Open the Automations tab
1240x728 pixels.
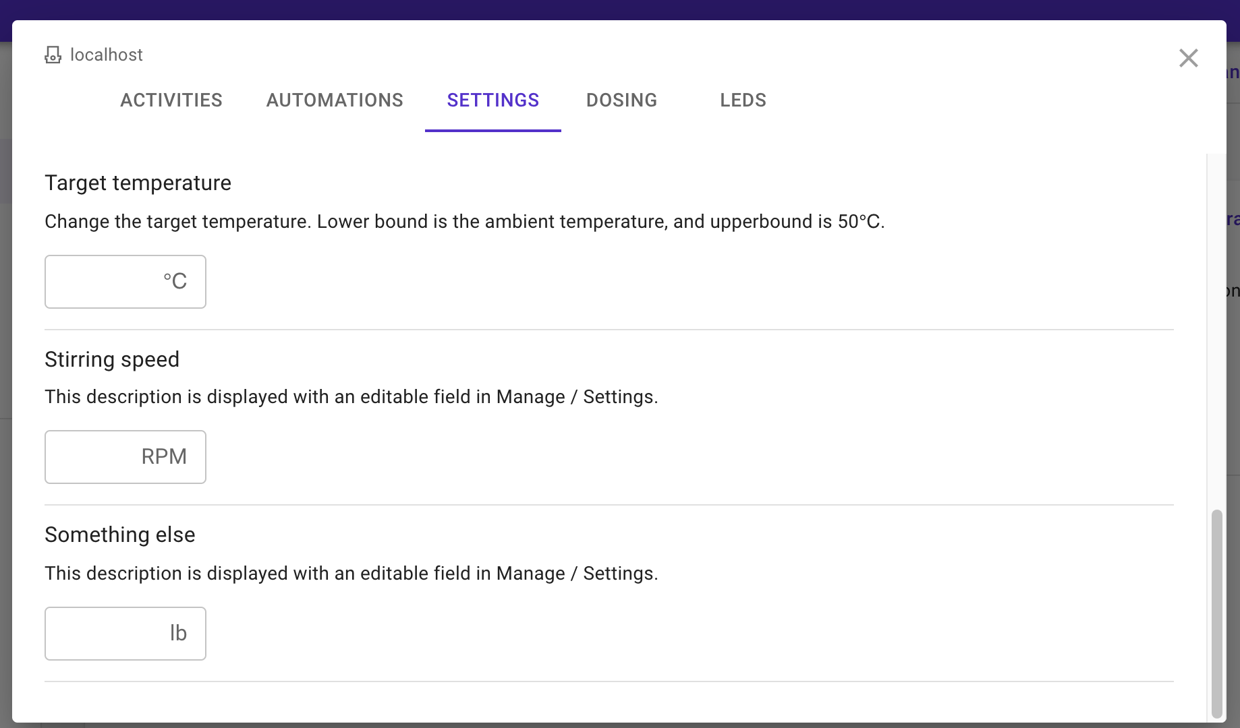click(335, 100)
